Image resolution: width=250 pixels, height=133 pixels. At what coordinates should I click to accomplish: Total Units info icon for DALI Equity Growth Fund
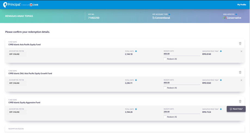click(x=136, y=80)
